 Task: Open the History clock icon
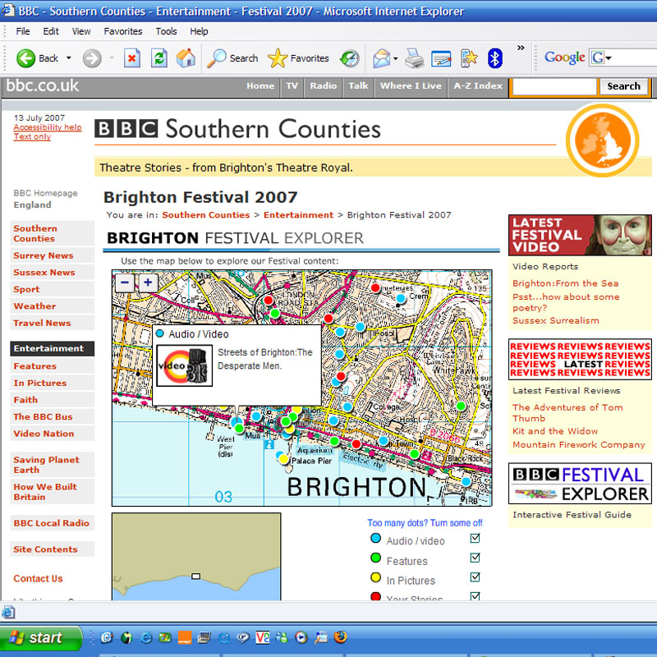click(x=350, y=58)
